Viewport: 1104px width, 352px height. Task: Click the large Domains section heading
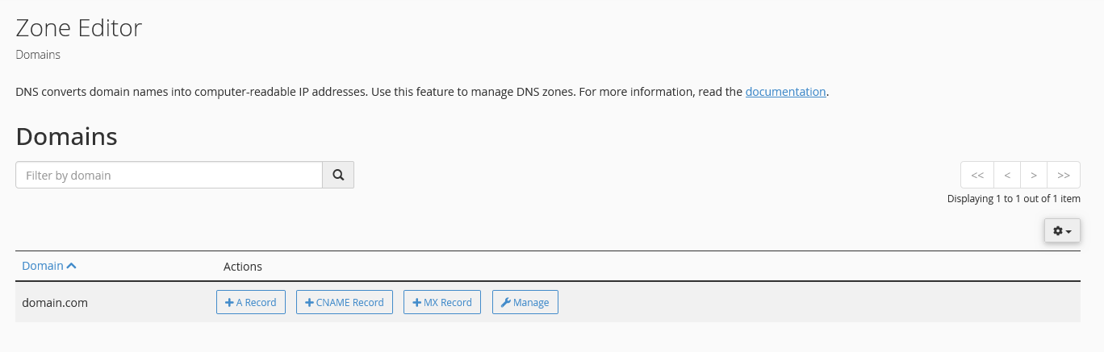tap(67, 136)
